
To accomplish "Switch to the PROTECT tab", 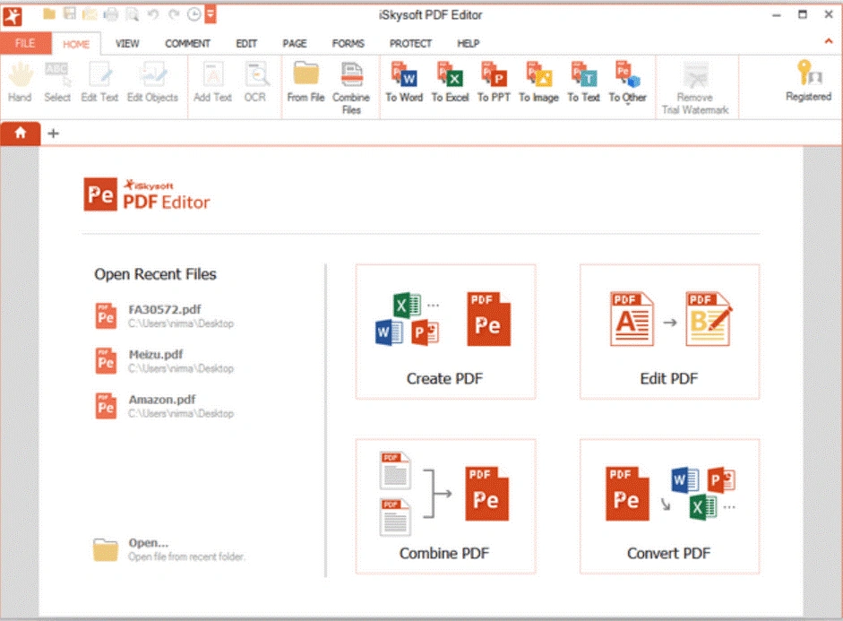I will (410, 44).
